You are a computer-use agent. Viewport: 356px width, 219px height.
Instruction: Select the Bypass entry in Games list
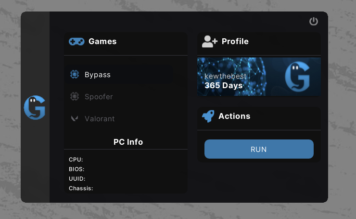[98, 75]
